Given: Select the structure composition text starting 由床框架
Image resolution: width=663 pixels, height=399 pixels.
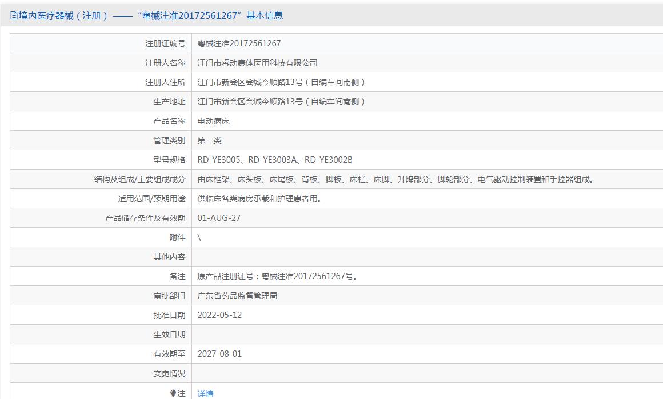Looking at the screenshot, I should point(396,179).
